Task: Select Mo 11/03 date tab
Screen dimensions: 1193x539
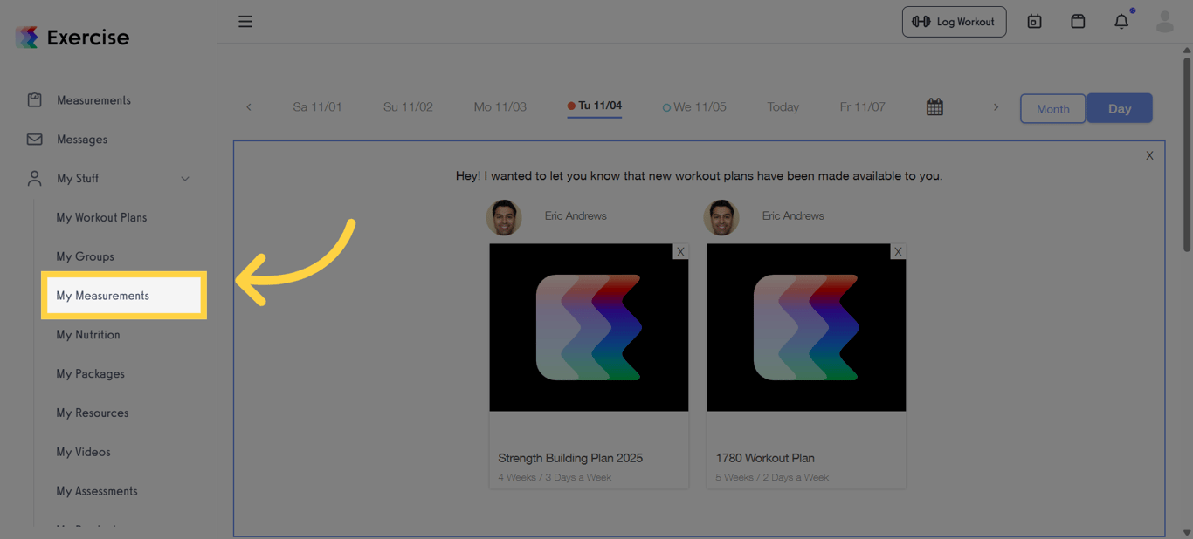Action: tap(500, 106)
